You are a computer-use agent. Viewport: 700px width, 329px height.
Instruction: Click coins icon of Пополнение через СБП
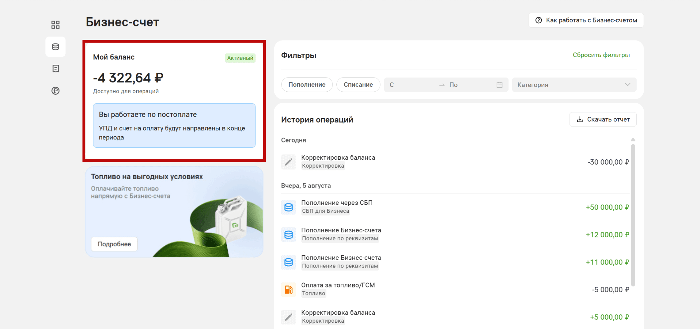(x=289, y=207)
